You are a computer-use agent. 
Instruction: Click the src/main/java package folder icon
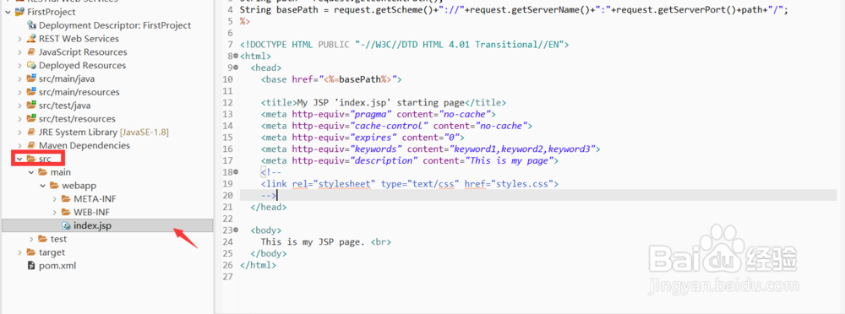pos(31,78)
